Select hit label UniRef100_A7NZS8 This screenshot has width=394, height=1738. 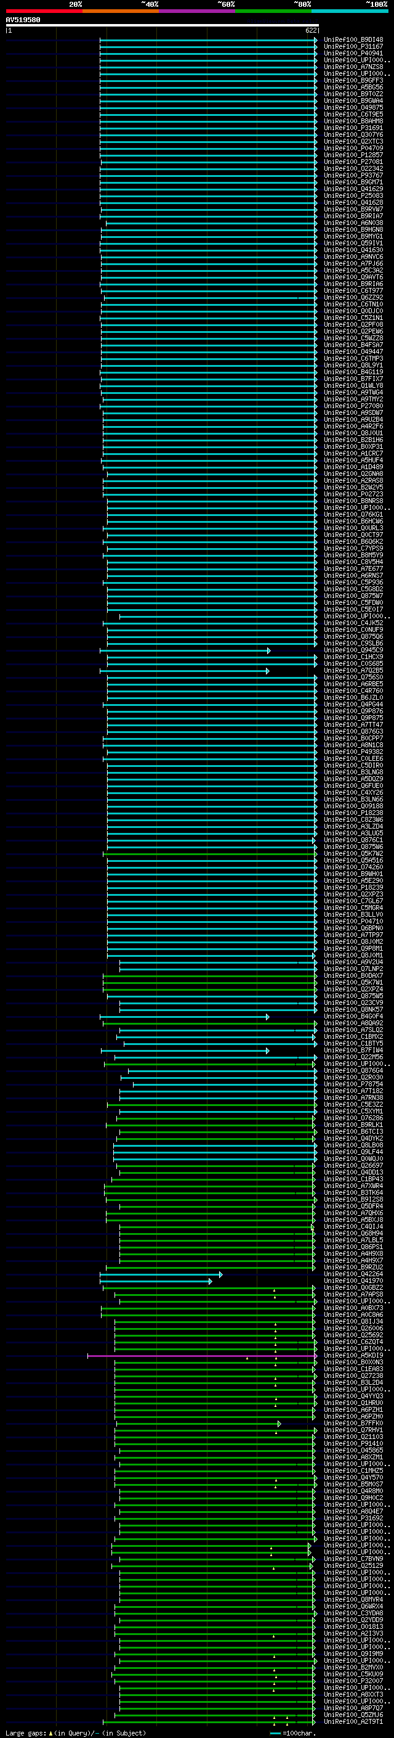tap(353, 67)
